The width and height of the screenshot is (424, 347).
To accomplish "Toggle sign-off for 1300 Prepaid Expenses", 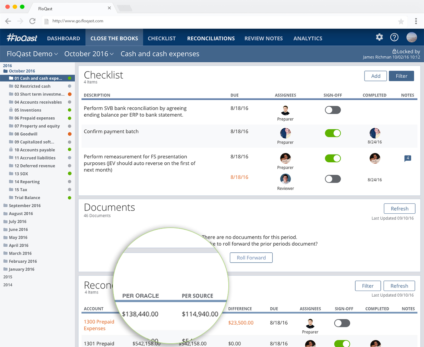I will click(342, 323).
